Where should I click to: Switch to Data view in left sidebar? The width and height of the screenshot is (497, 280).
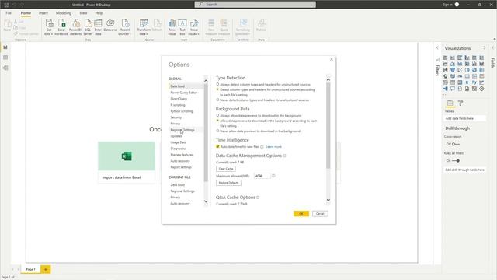(x=5, y=58)
